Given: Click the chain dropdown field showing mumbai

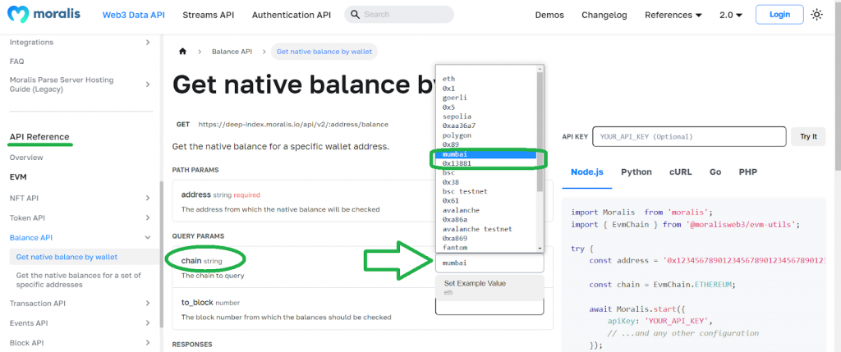Looking at the screenshot, I should coord(489,263).
